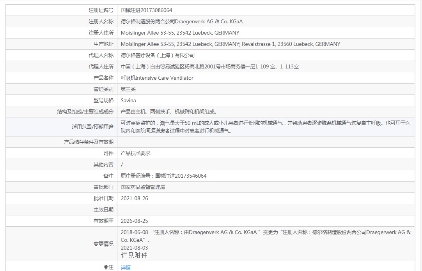Select management class 第三类

pyautogui.click(x=128, y=89)
